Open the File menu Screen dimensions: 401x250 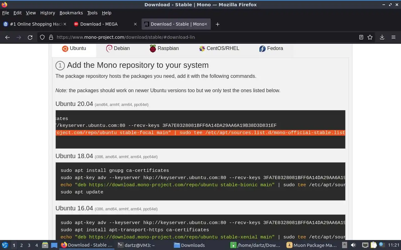tap(6, 13)
